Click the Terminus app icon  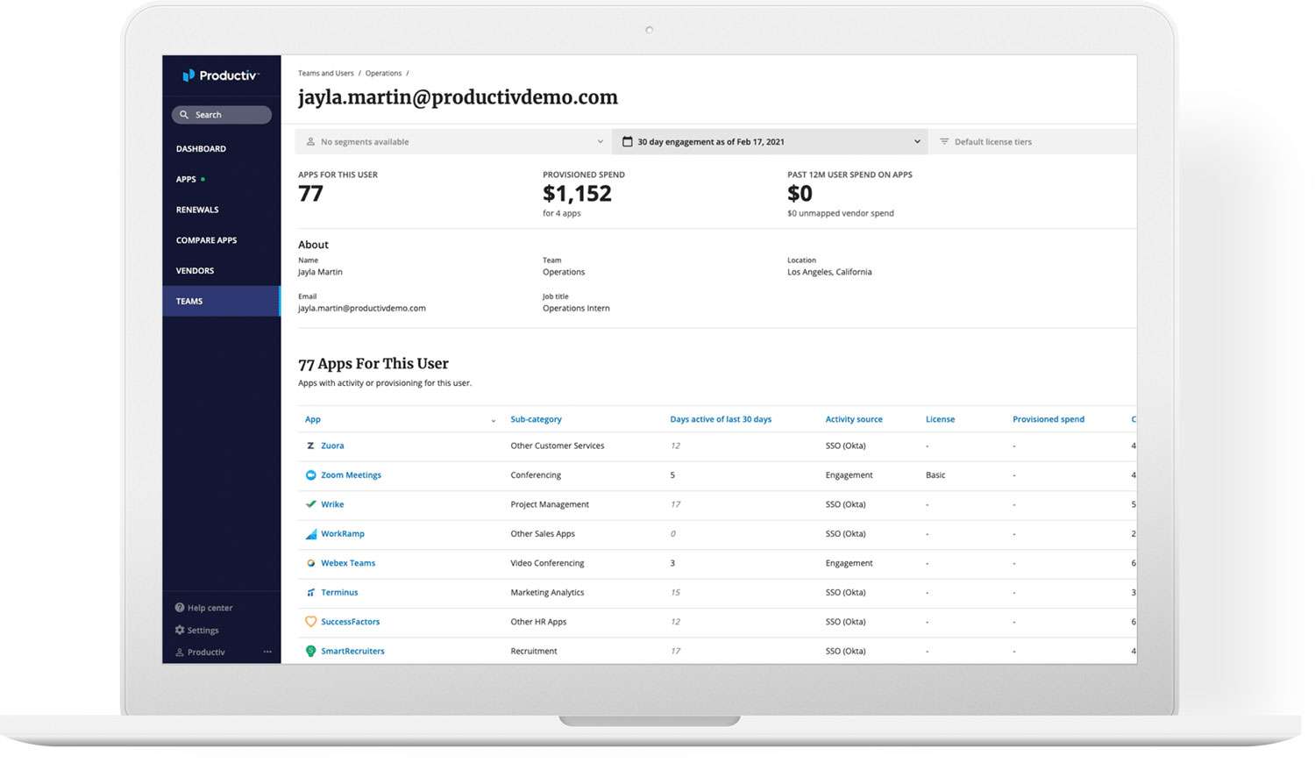click(310, 593)
